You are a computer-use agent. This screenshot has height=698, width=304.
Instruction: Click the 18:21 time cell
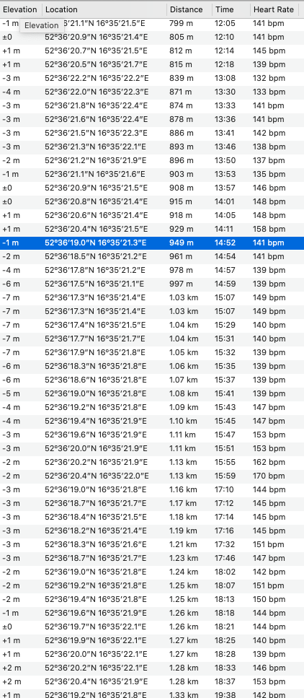pos(225,627)
